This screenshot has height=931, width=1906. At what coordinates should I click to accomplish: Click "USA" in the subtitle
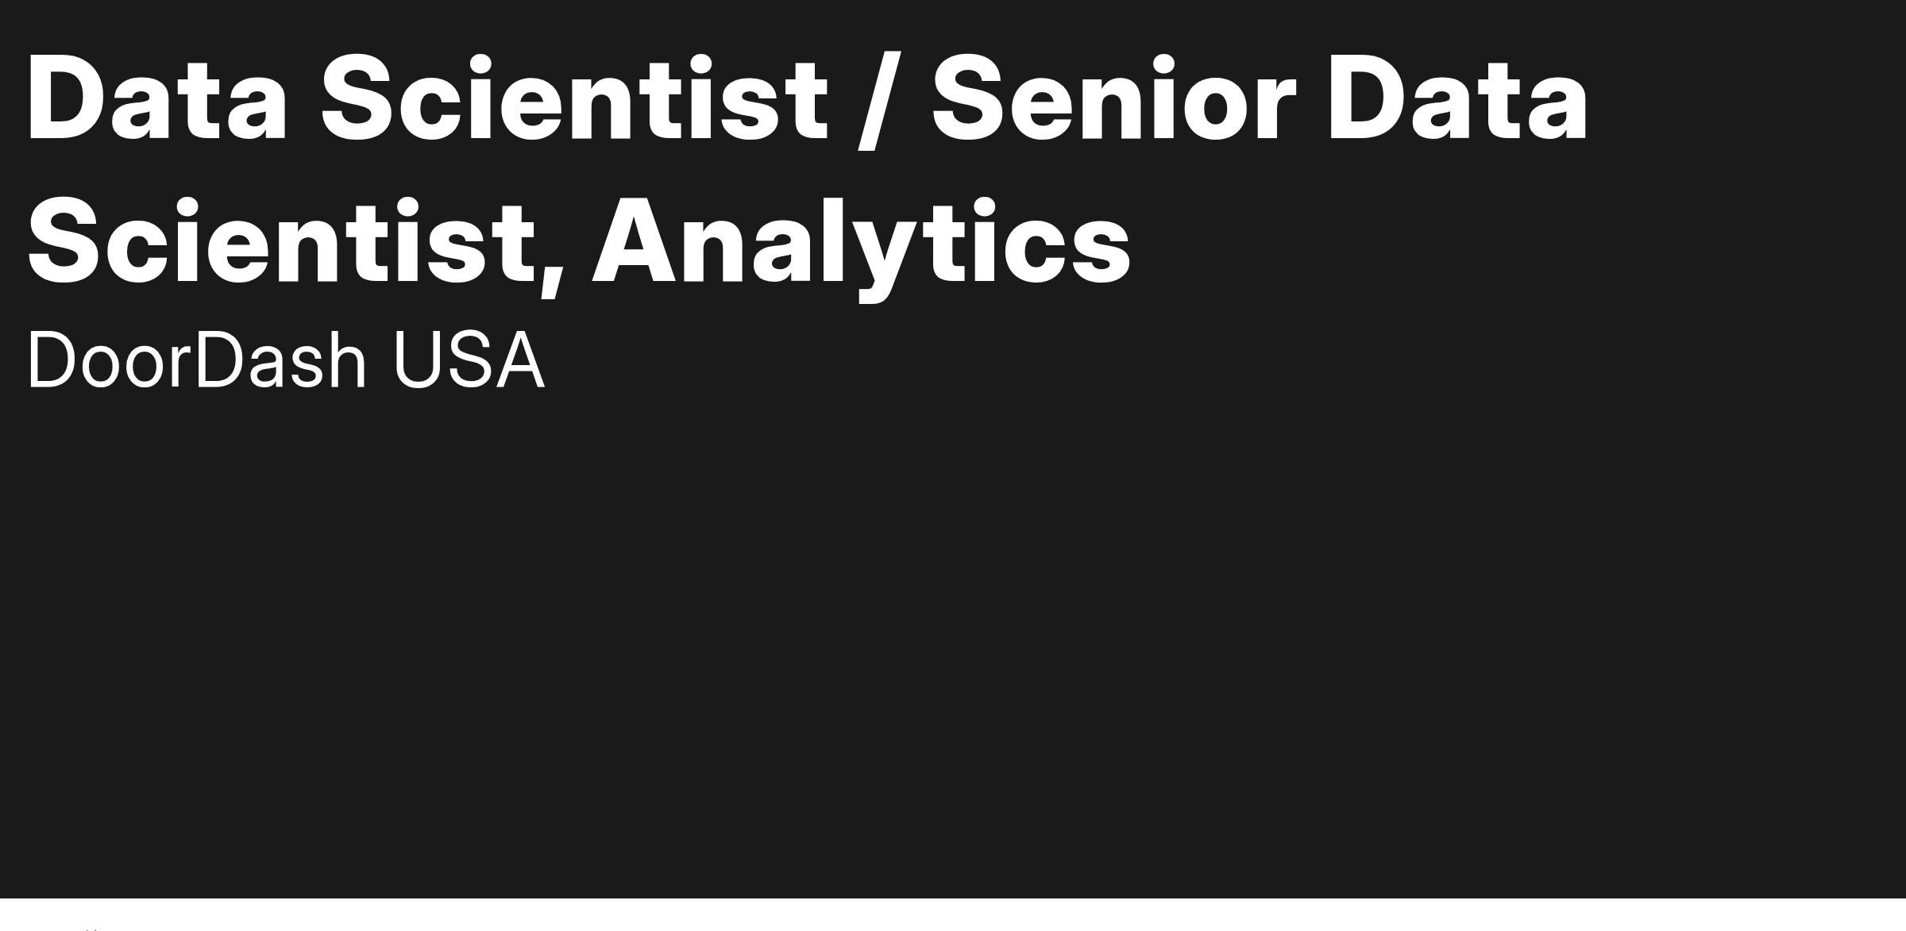tap(469, 361)
